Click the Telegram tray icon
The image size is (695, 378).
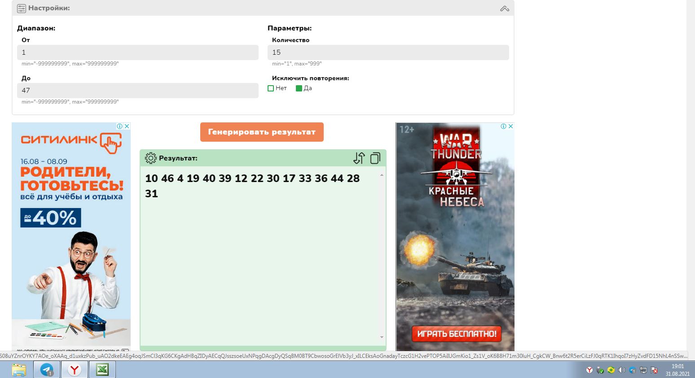(633, 370)
